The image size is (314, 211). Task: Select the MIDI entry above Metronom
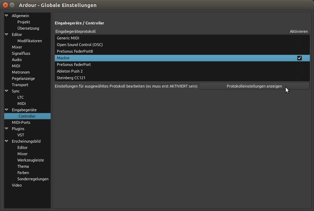(x=16, y=66)
